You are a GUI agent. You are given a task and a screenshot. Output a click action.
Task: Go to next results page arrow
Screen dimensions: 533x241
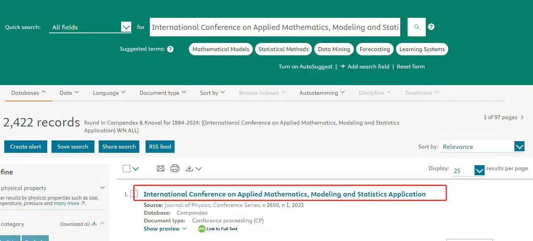(x=523, y=117)
